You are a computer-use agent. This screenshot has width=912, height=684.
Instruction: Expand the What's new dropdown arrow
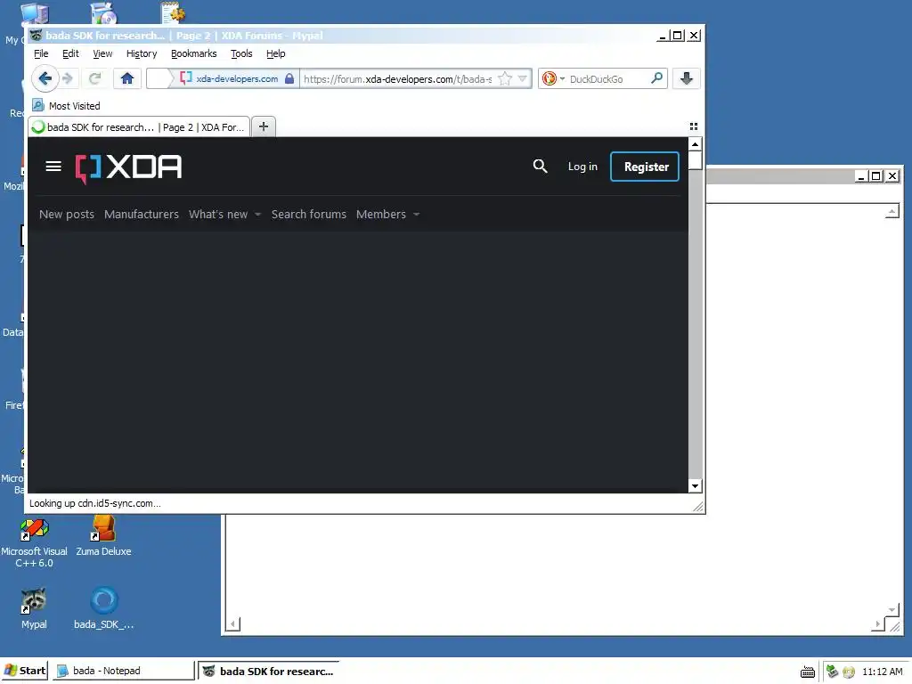257,214
